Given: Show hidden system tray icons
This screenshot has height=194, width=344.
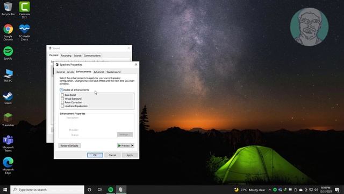Looking at the screenshot, I should (270, 190).
